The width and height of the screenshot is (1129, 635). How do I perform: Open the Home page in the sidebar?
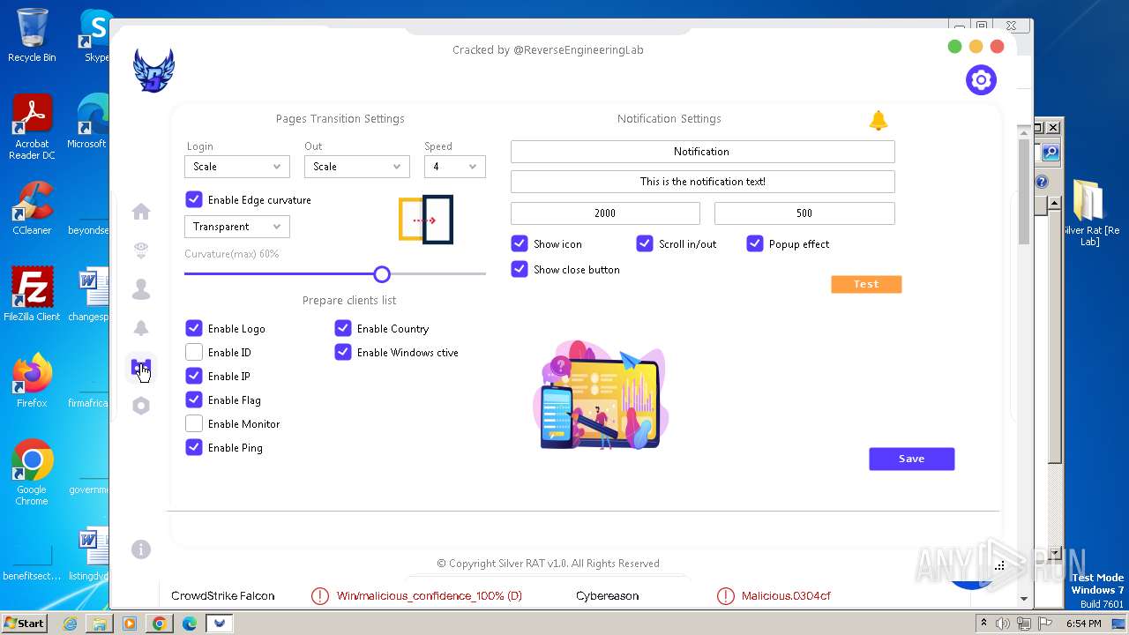tap(141, 212)
